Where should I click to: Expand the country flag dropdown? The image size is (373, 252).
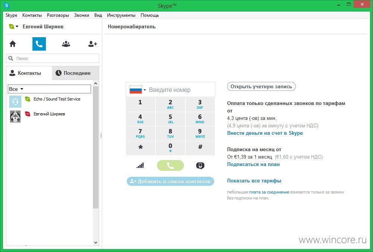pyautogui.click(x=145, y=90)
